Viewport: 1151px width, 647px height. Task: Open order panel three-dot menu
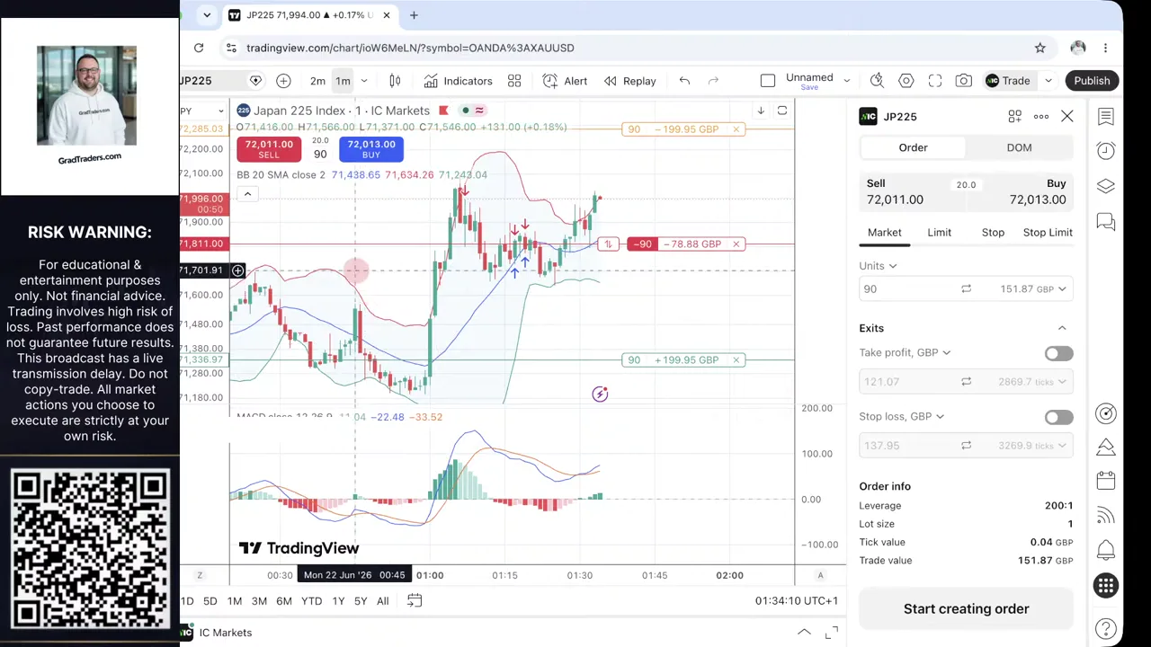click(1040, 117)
